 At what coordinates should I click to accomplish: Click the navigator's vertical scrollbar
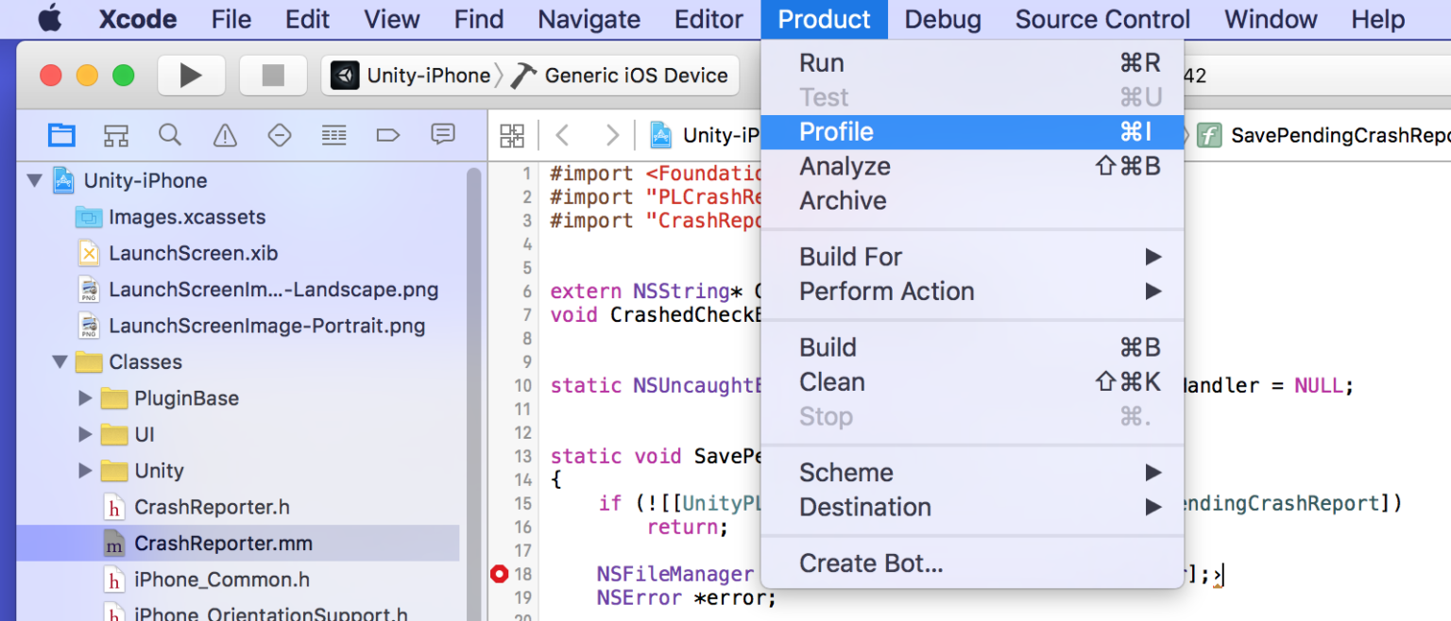coord(474,394)
